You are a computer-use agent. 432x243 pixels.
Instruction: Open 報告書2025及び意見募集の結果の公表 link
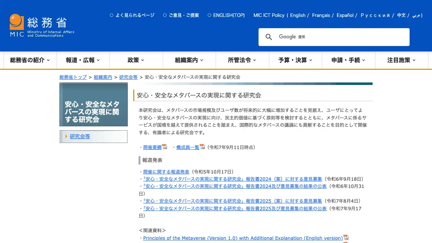point(235,208)
